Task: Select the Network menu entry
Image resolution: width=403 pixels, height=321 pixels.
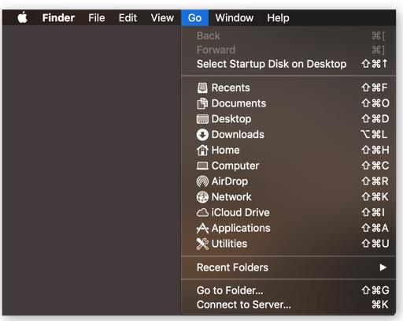Action: pos(288,197)
